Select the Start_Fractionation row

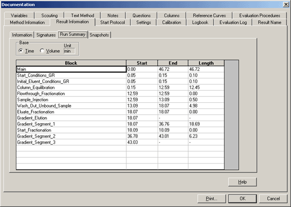pyautogui.click(x=120, y=130)
